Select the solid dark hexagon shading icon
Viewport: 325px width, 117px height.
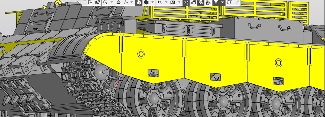click(146, 2)
